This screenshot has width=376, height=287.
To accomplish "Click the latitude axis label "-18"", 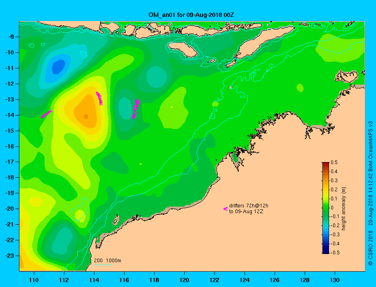I will tap(10, 178).
